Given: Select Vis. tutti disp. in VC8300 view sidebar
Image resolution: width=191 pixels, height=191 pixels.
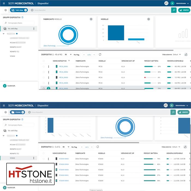Looking at the screenshot, I should [19, 131].
